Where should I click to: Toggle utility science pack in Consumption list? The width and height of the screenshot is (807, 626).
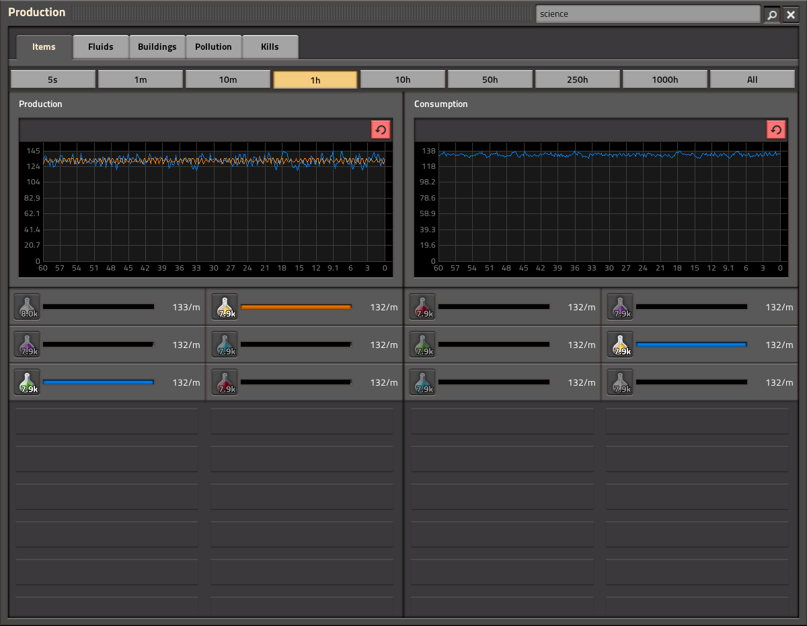(621, 345)
